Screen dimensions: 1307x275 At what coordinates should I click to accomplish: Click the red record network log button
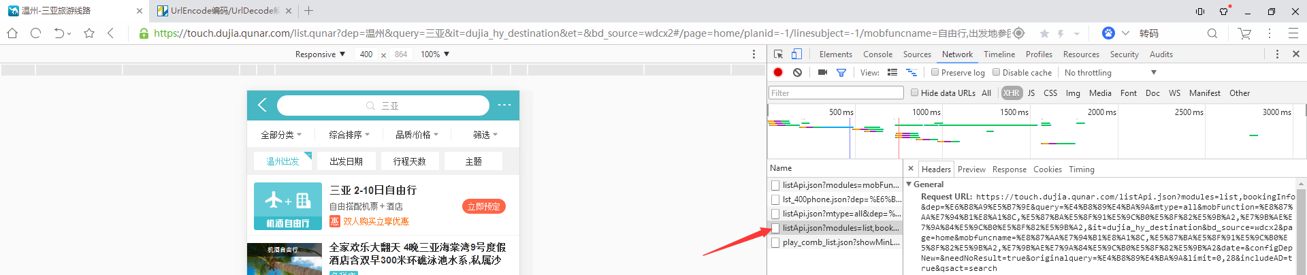point(778,72)
